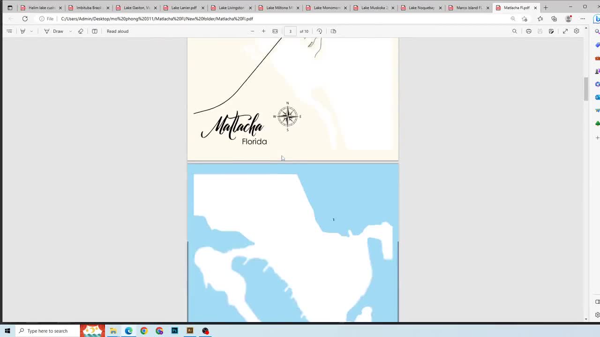
Task: Select the Erase annotation tool
Action: [81, 31]
